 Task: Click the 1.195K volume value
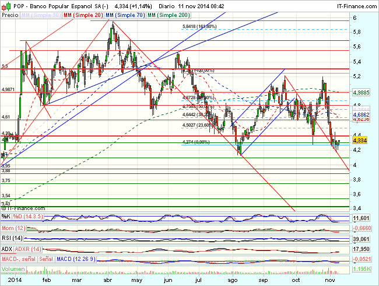pyautogui.click(x=362, y=269)
